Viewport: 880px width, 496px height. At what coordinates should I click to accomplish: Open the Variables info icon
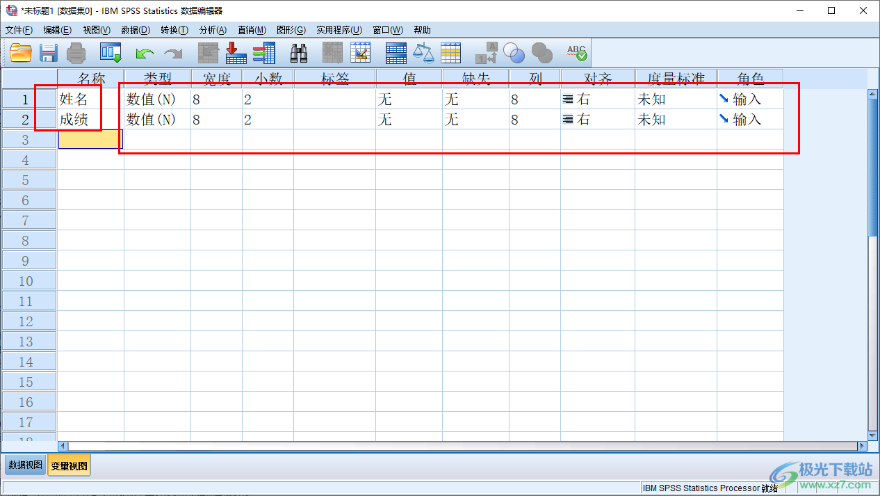click(264, 53)
